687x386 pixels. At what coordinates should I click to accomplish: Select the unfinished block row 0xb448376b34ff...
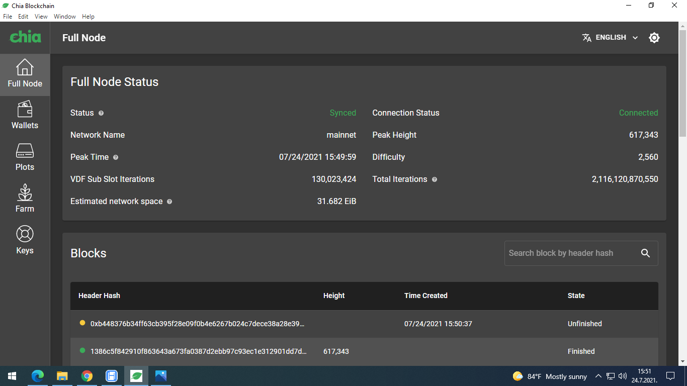tap(364, 324)
